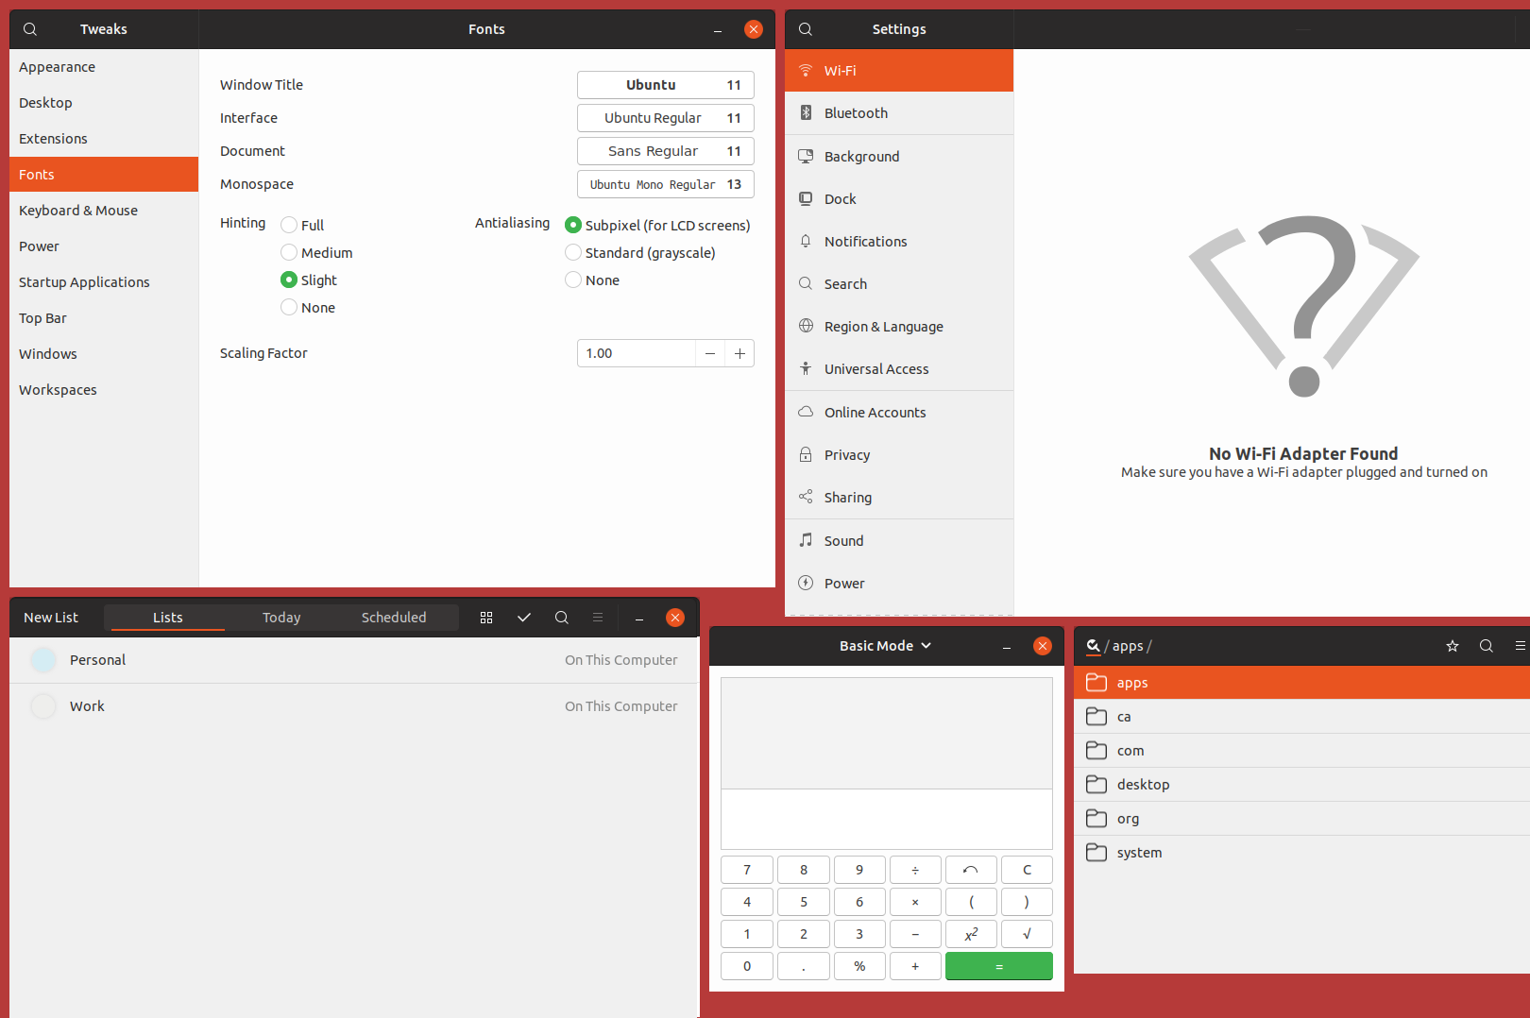This screenshot has height=1018, width=1530.
Task: Open Top Bar in Tweaks sidebar
Action: 104,318
